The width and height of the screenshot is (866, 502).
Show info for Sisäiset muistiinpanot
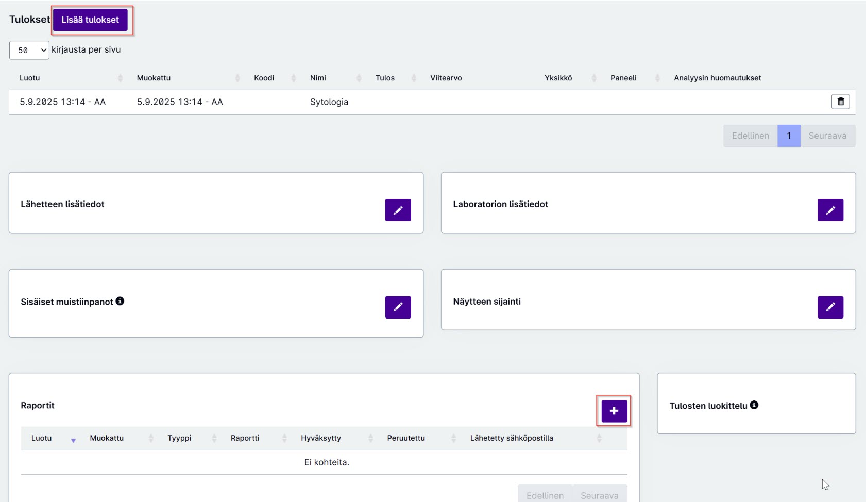pos(120,301)
